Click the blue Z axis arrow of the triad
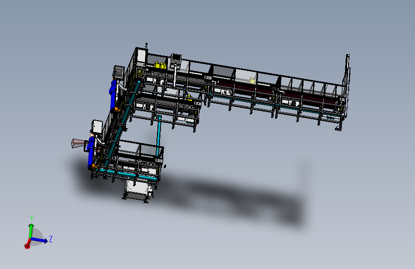The width and height of the screenshot is (415, 269). click(40, 240)
